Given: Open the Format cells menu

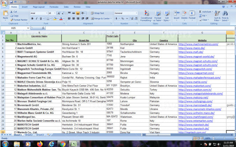Looking at the screenshot, I should click(x=192, y=16).
